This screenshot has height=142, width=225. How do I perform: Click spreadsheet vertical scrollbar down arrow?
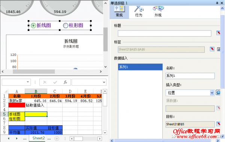click(105, 133)
